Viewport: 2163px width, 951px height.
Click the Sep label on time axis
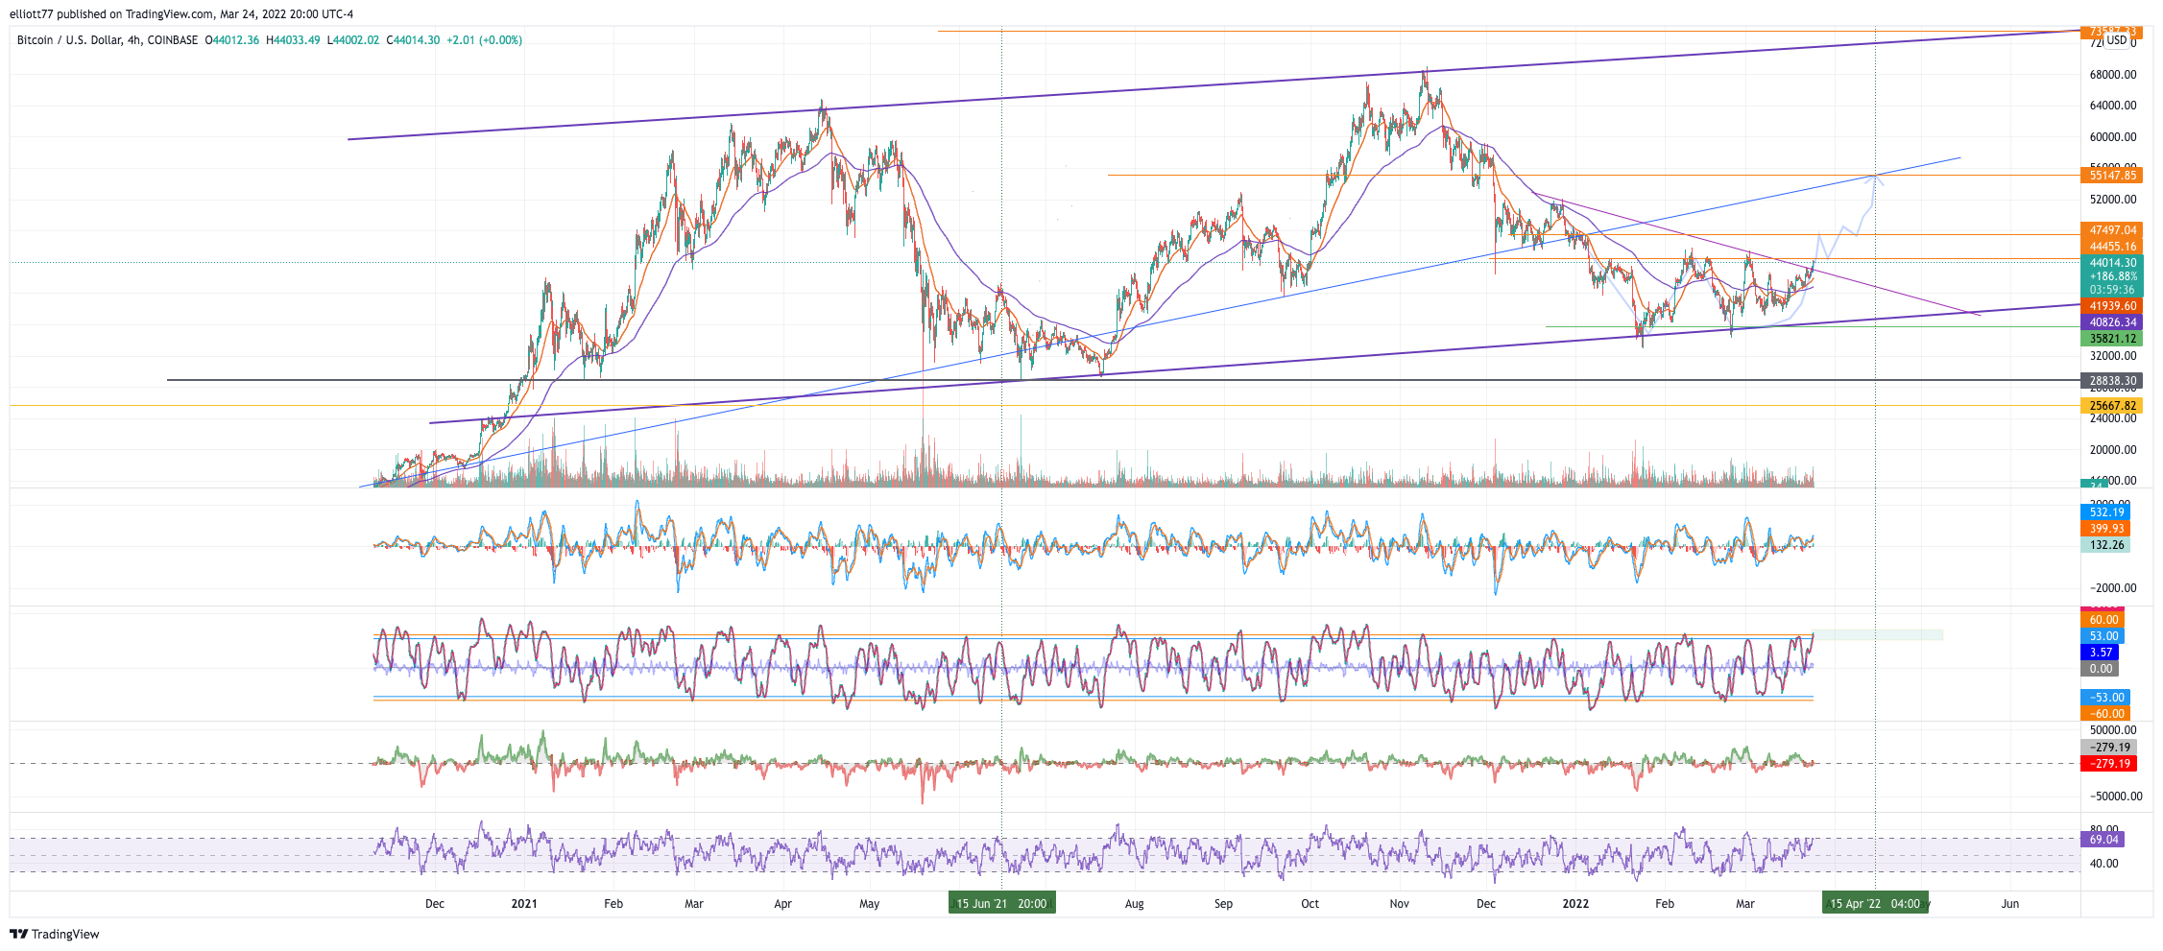tap(1223, 904)
